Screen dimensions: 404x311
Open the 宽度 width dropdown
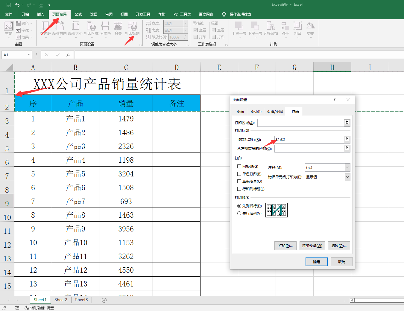pos(186,23)
